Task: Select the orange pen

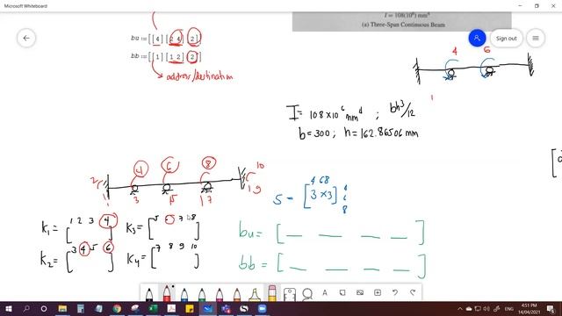Action: point(237,294)
